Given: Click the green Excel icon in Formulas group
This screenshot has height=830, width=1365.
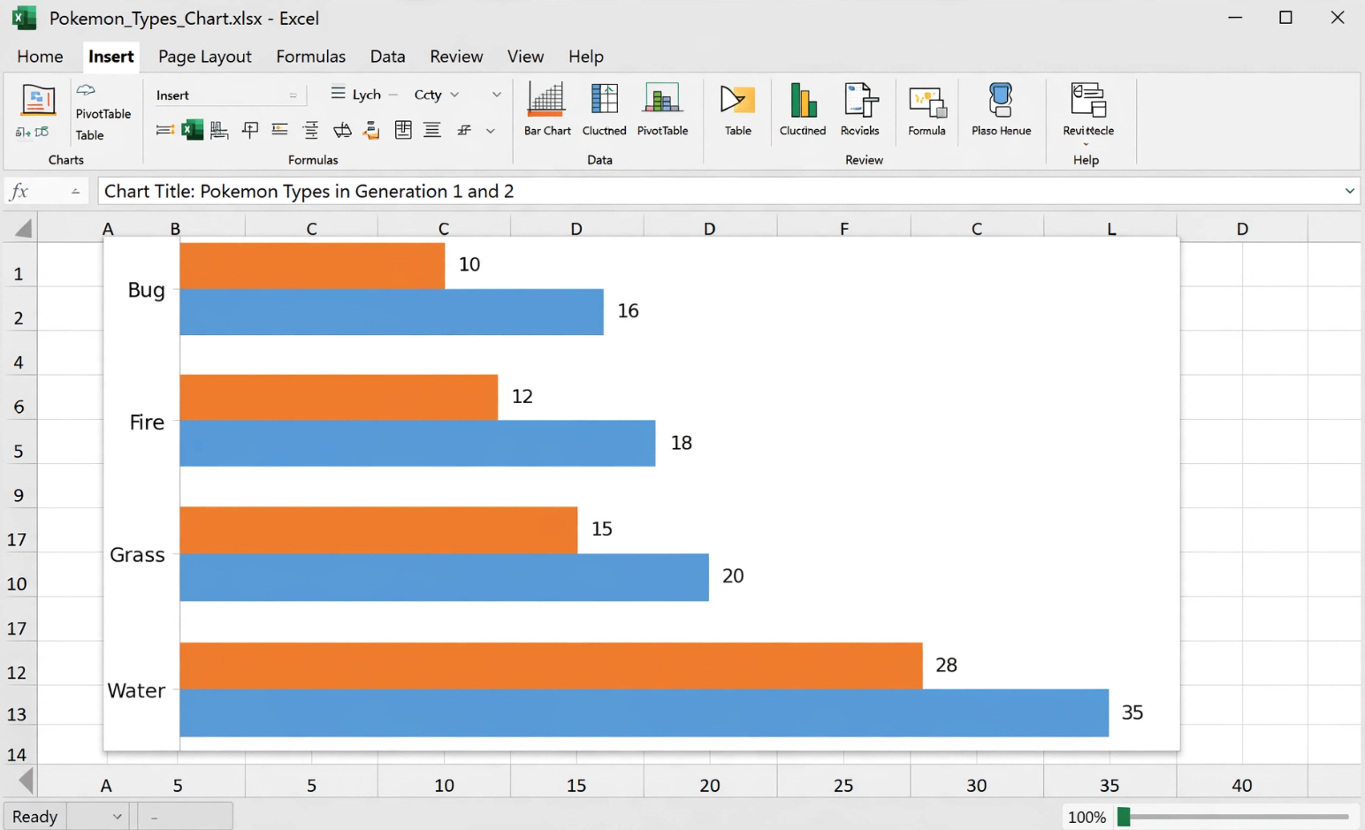Looking at the screenshot, I should 192,130.
